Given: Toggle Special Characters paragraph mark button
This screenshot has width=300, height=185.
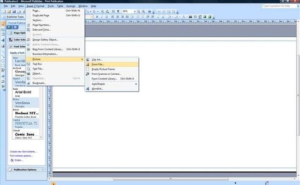Looking at the screenshot, I should coord(118,12).
